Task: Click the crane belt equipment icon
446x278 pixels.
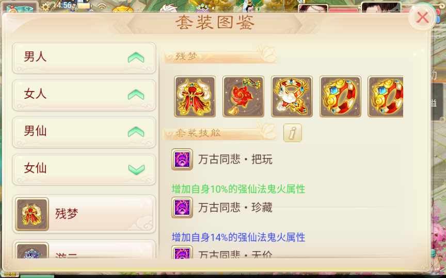Action: click(292, 96)
